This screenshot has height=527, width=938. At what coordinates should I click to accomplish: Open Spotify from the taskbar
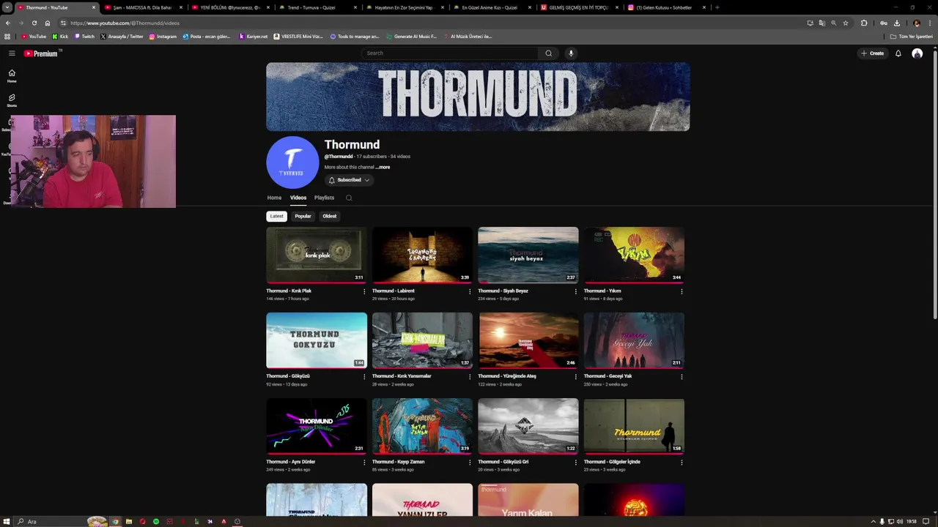click(x=155, y=521)
